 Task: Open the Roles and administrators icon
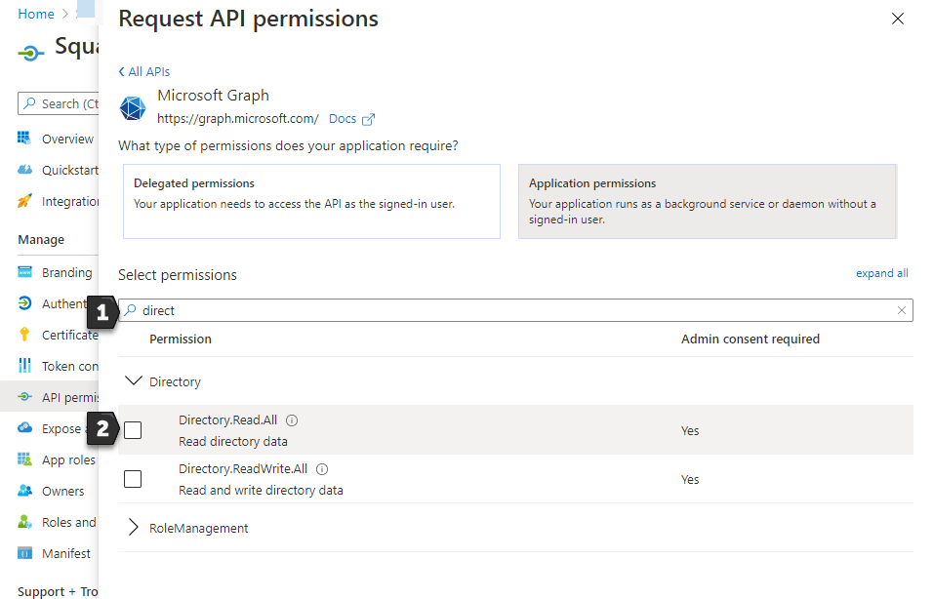pos(24,522)
